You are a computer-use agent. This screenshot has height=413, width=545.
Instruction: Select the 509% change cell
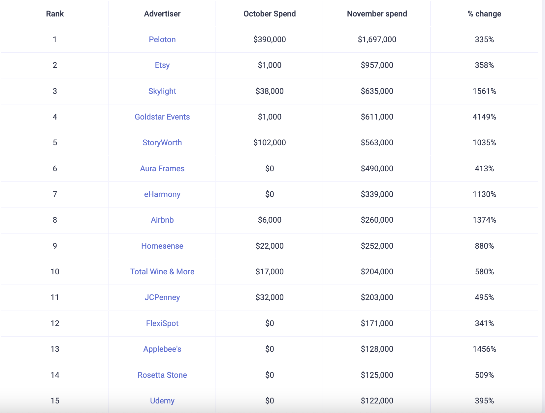coord(484,375)
